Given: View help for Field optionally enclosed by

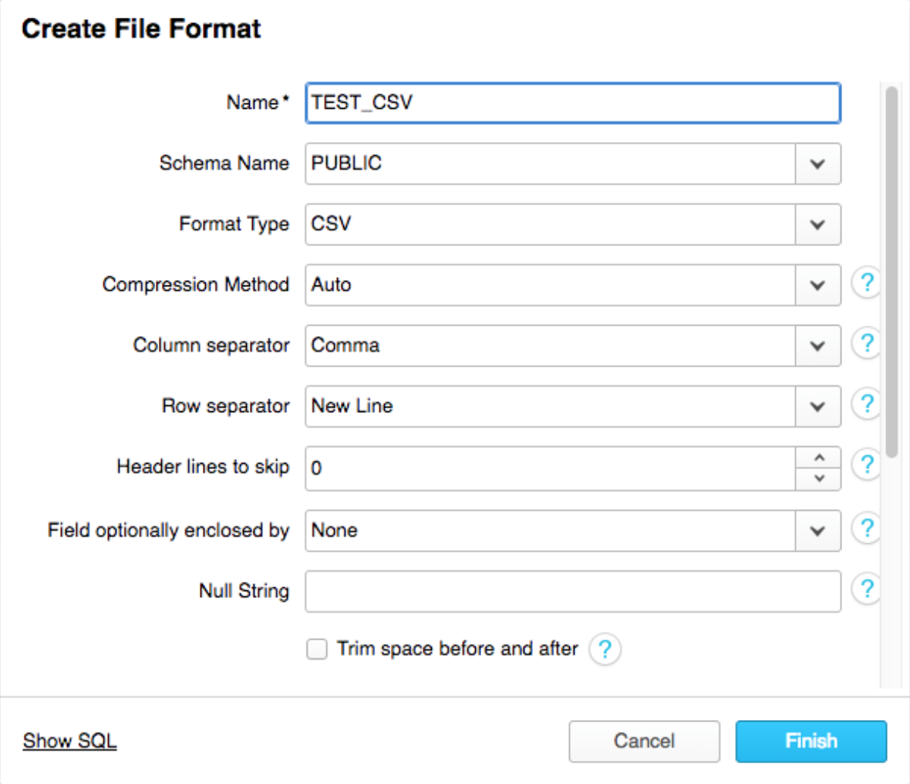Looking at the screenshot, I should (x=867, y=529).
